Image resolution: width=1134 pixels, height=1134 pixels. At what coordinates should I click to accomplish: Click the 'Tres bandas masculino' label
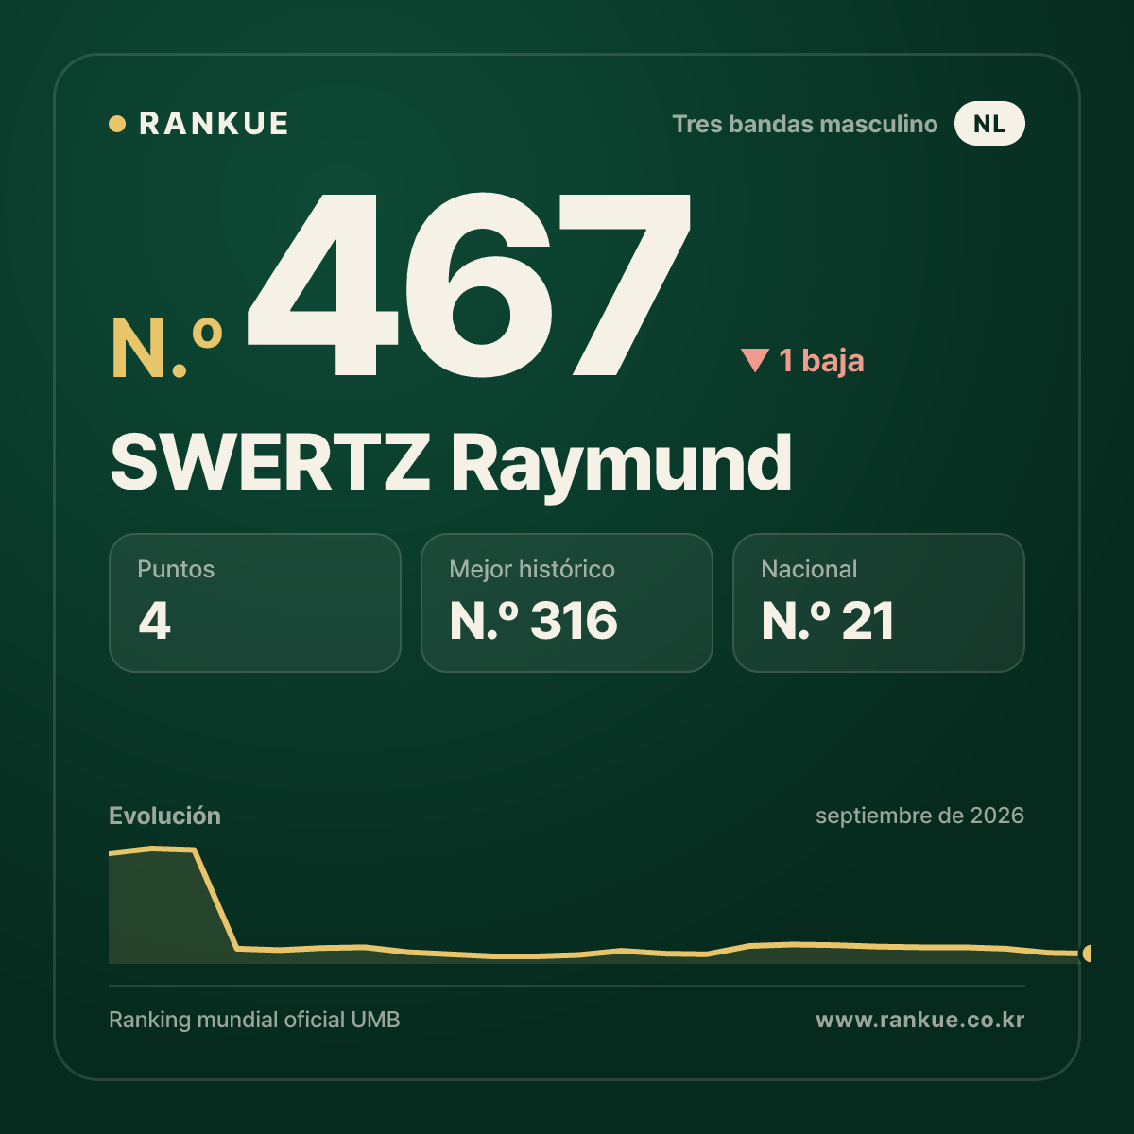tap(805, 124)
